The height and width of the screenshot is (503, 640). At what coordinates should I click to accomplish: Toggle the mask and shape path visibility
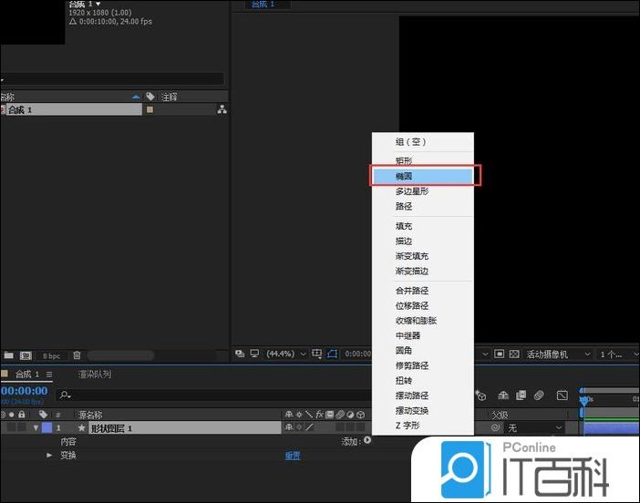point(334,354)
